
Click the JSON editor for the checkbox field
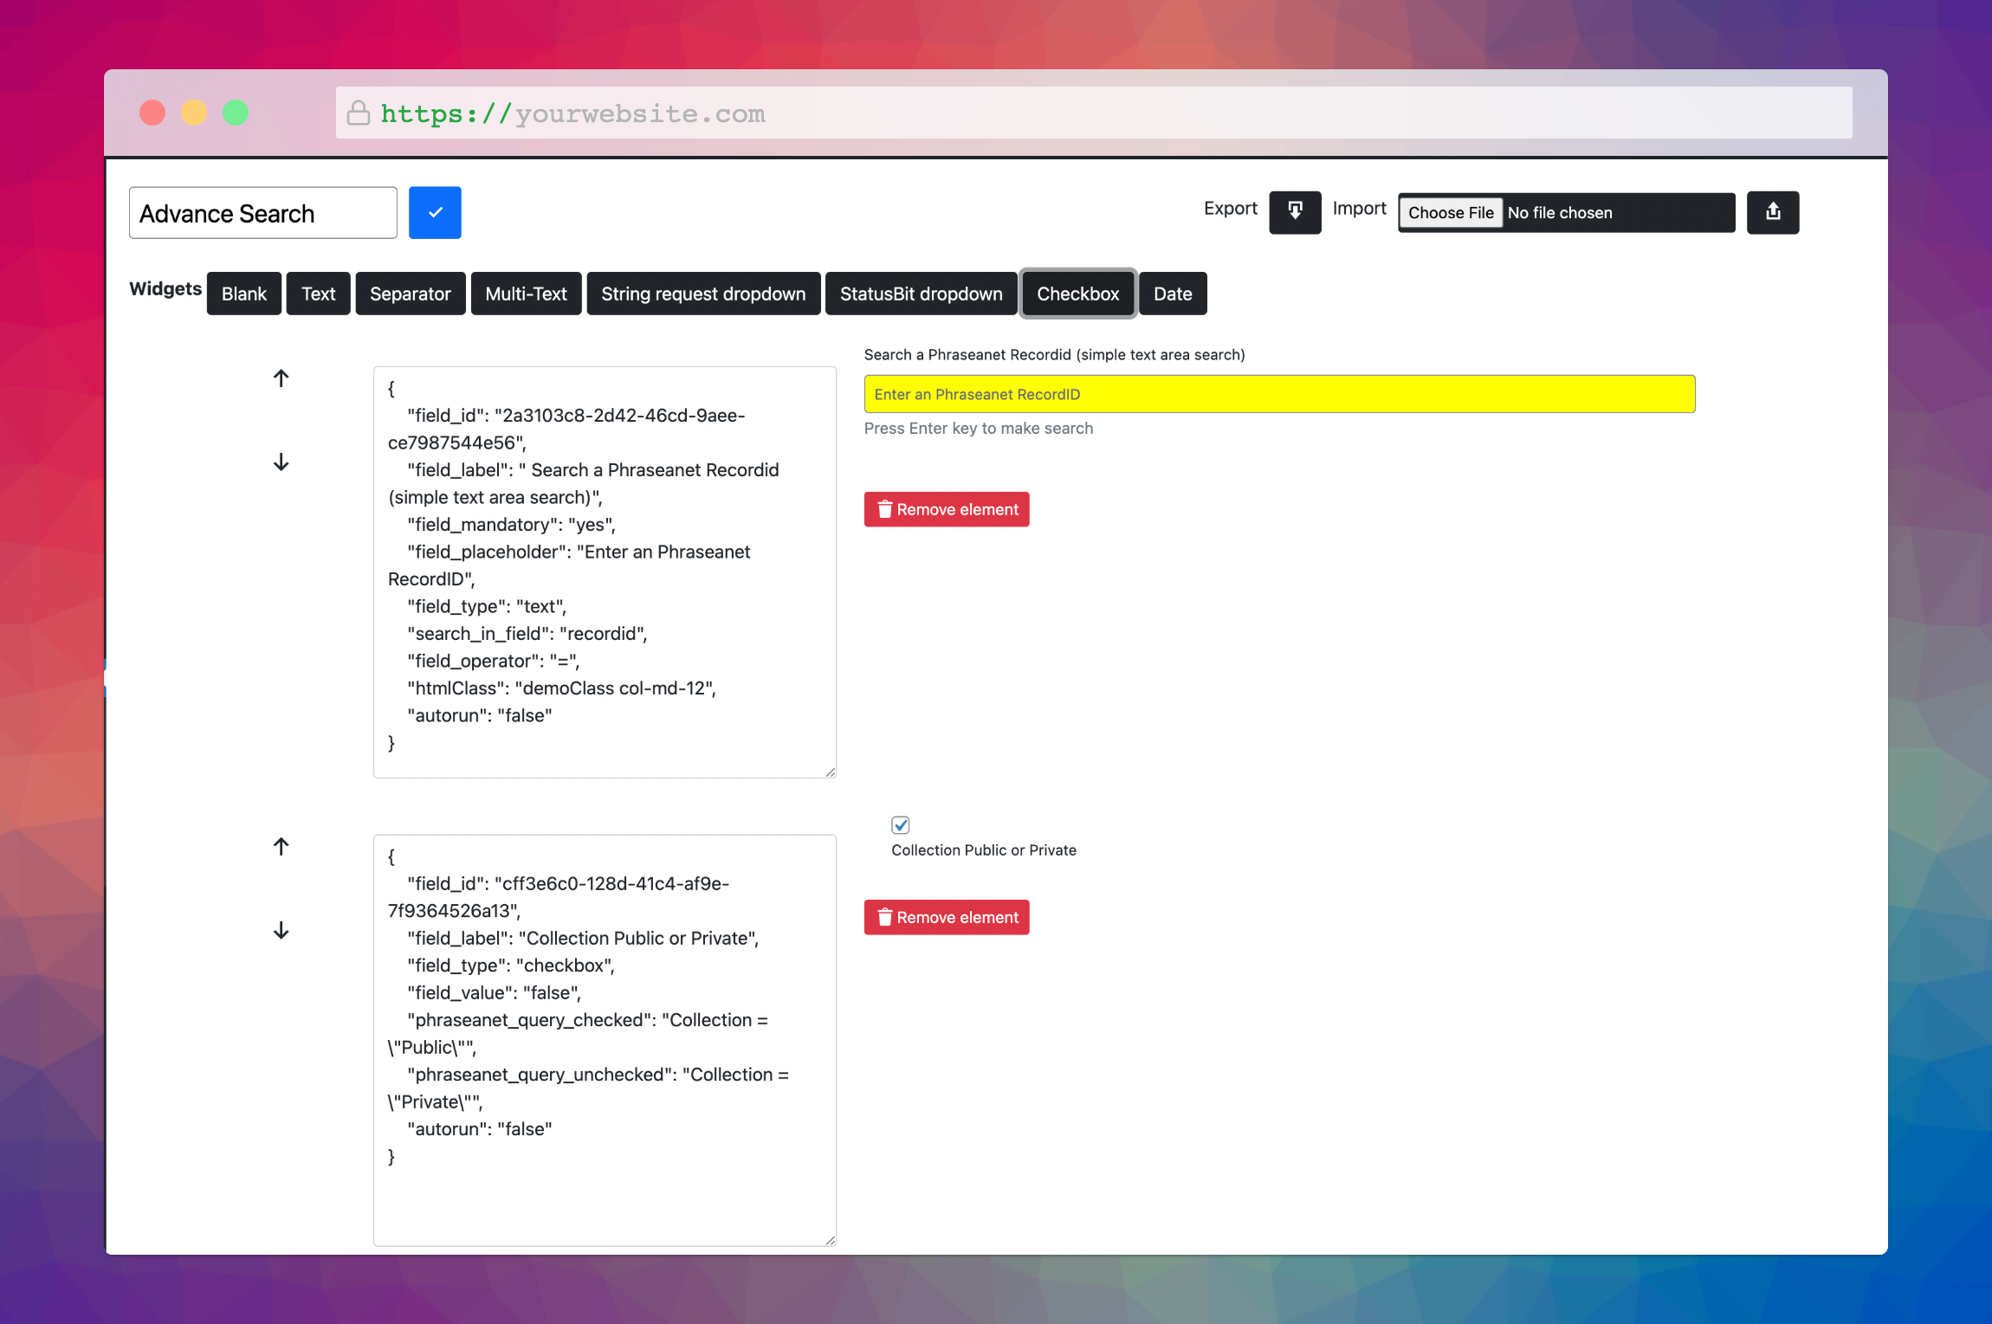coord(605,1041)
